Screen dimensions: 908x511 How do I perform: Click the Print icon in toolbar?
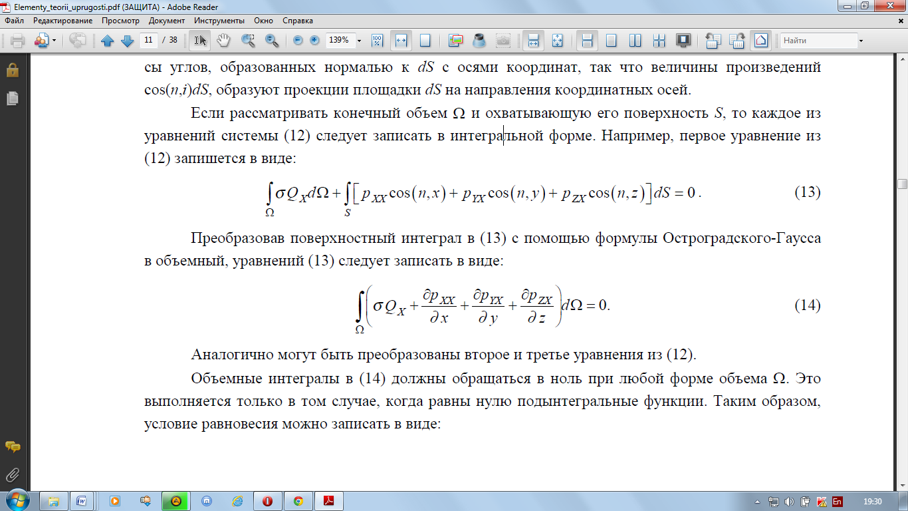(17, 41)
